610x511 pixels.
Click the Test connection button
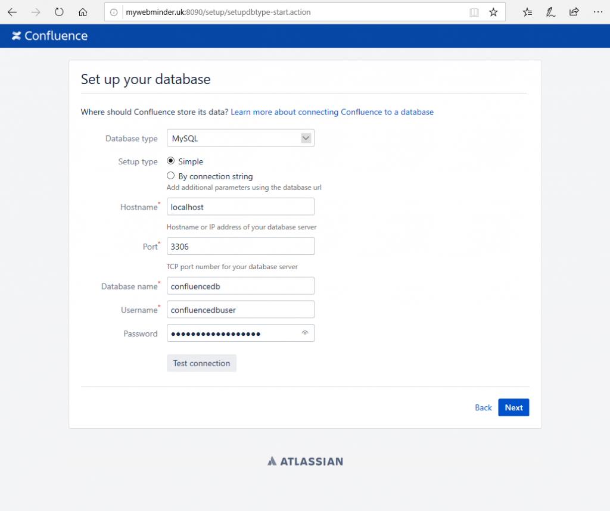coord(201,363)
